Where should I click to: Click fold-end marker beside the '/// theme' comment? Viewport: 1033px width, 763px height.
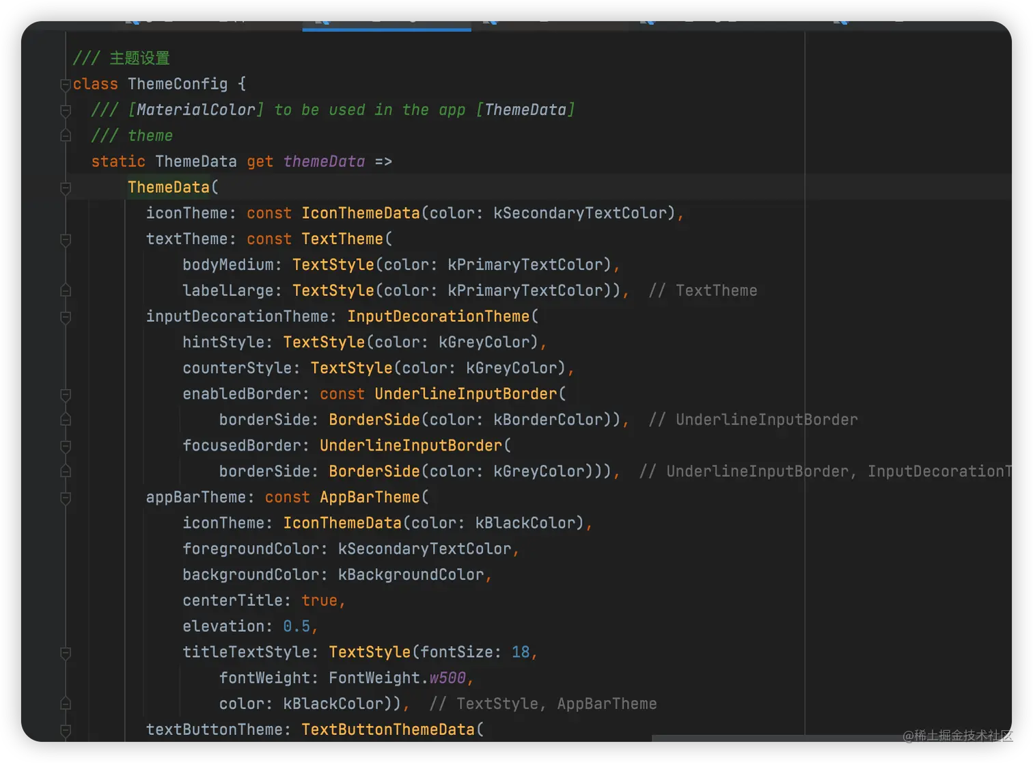(66, 135)
